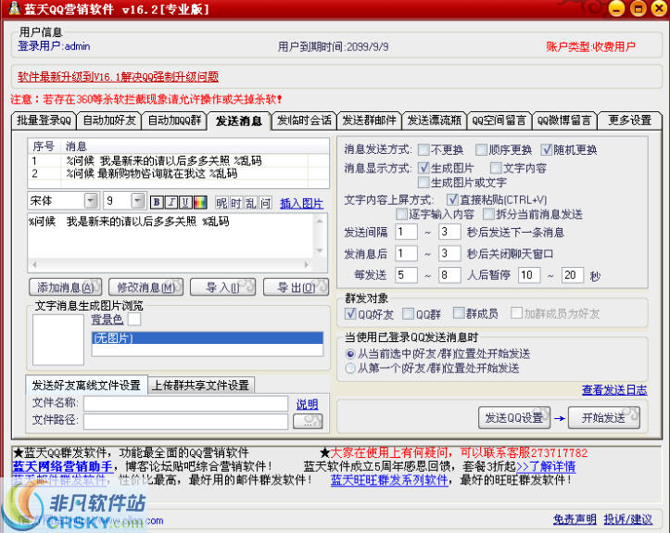
Task: Open 背景色 link for image background
Action: (107, 319)
